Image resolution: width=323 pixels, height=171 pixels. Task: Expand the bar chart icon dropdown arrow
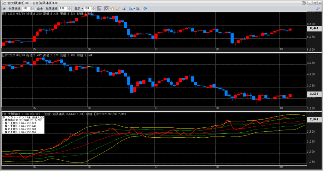point(134,8)
